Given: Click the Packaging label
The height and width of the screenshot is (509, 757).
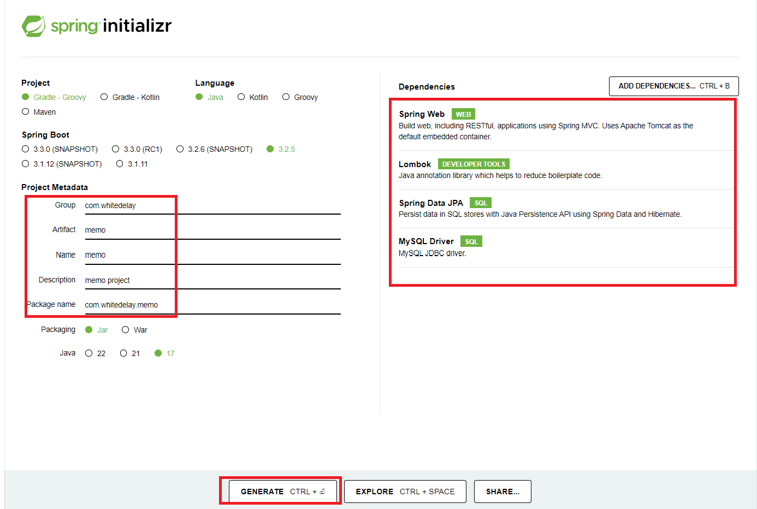Looking at the screenshot, I should tap(58, 329).
